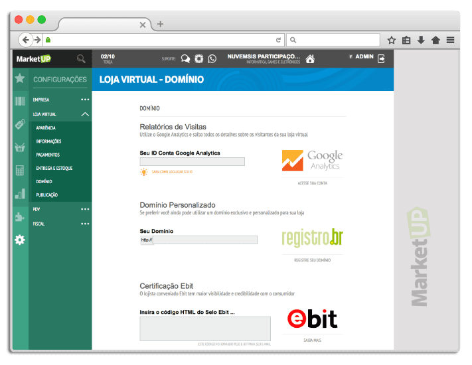Open the support lifebuoy help icon
This screenshot has height=365, width=472.
pos(198,58)
